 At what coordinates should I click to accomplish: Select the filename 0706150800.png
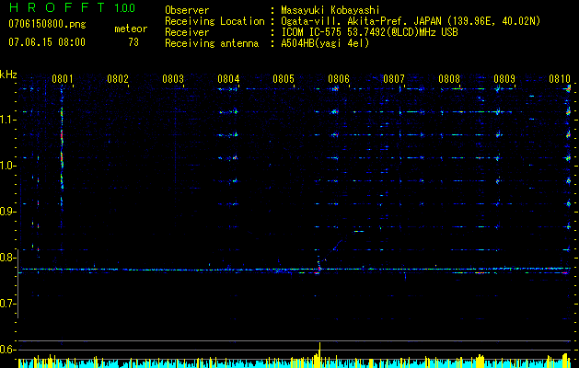(47, 24)
